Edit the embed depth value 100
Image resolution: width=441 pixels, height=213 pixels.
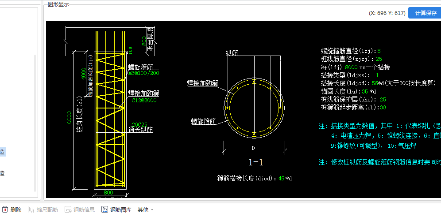point(130,50)
